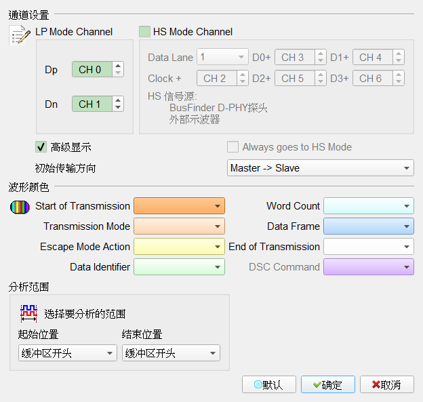The height and width of the screenshot is (402, 423).
Task: Click the 选择要分析的范围 label
Action: point(85,314)
